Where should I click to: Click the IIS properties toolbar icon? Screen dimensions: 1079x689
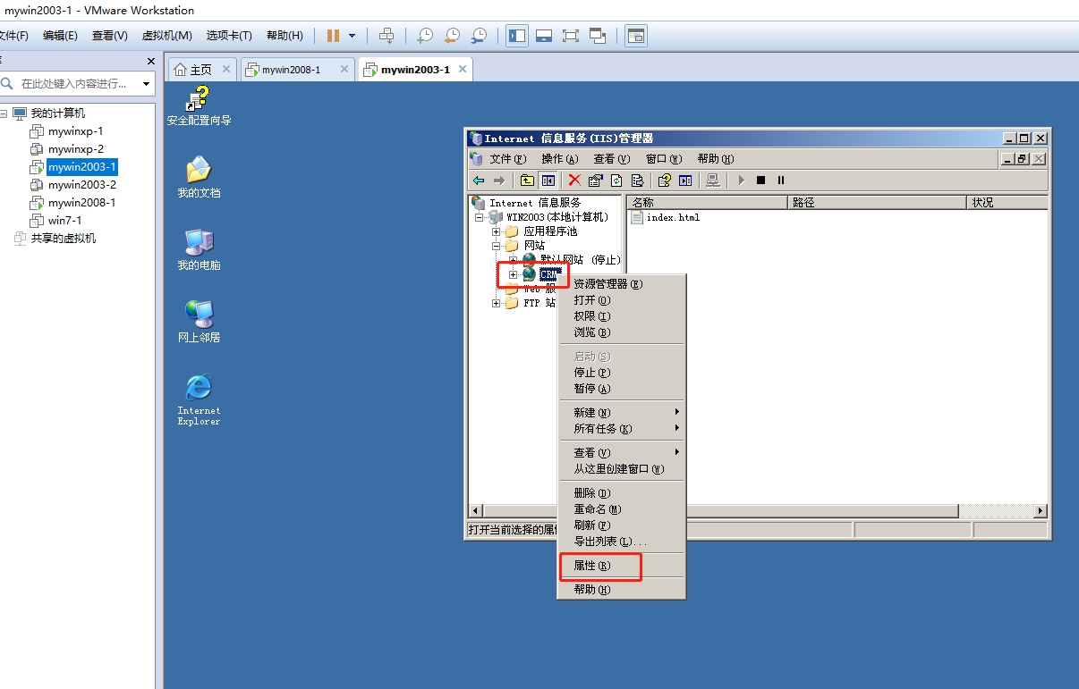click(x=595, y=181)
